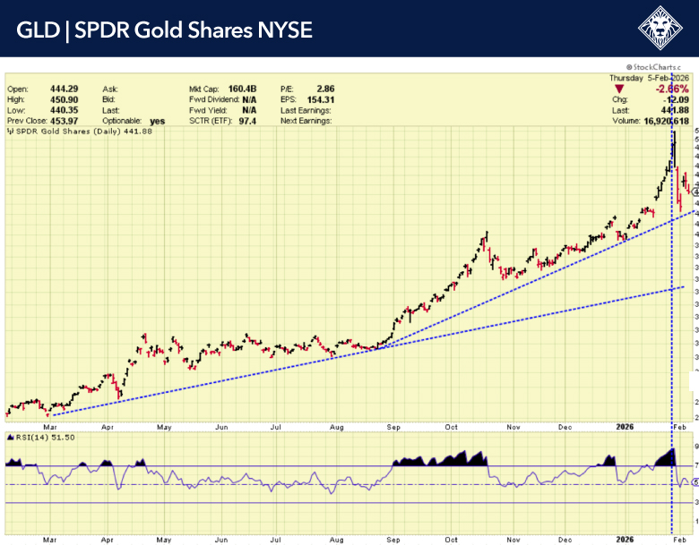Click the circled RSI value marker on right axis
This screenshot has height=545, width=699.
[x=693, y=482]
